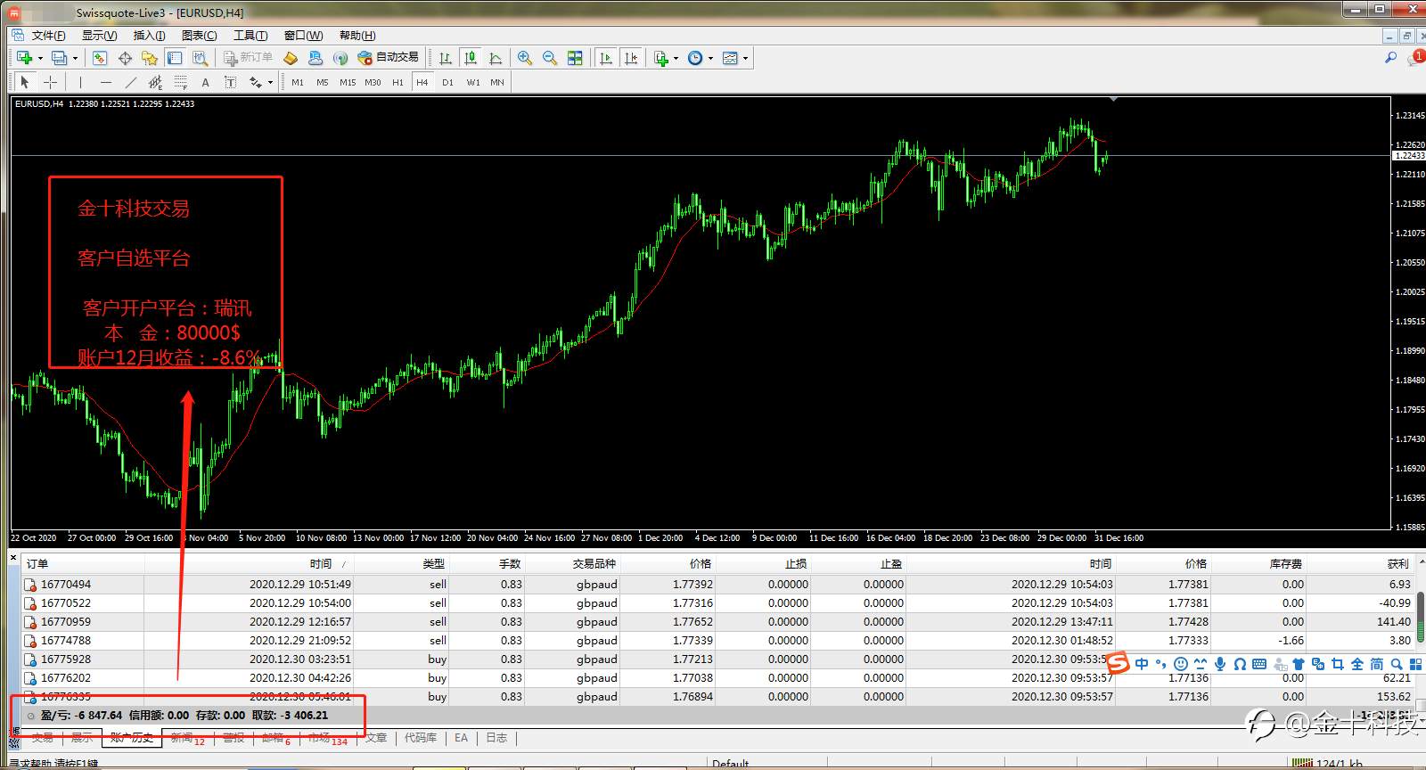This screenshot has height=770, width=1426.
Task: Expand the new chart dropdown arrow
Action: [40, 58]
